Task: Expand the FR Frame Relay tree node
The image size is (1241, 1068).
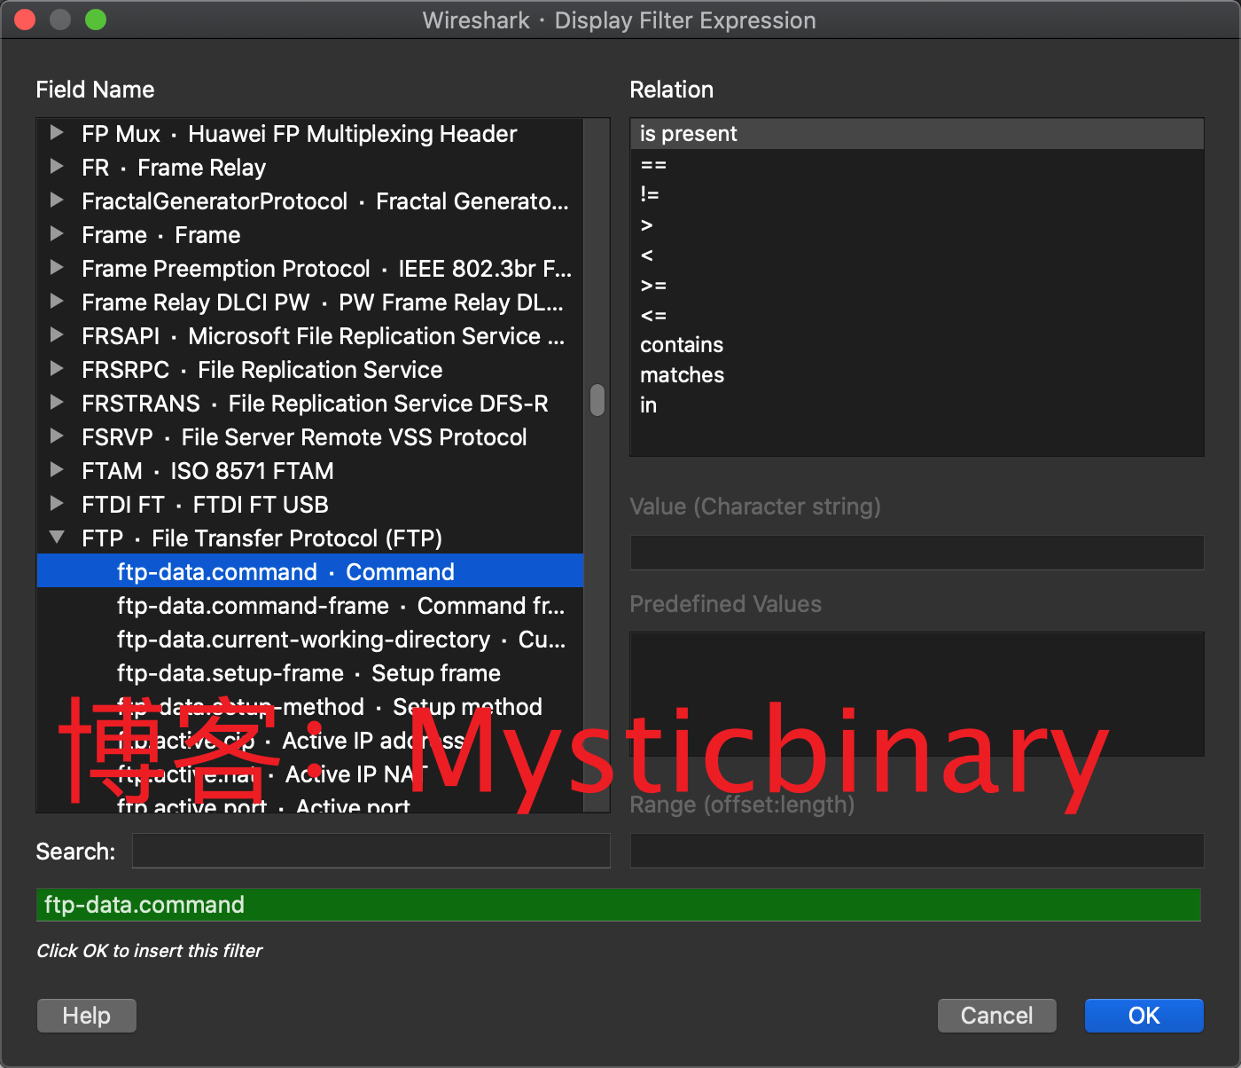Action: [x=57, y=167]
